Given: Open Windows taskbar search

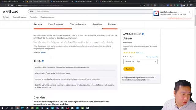Looking at the screenshot, I should coord(7,108).
